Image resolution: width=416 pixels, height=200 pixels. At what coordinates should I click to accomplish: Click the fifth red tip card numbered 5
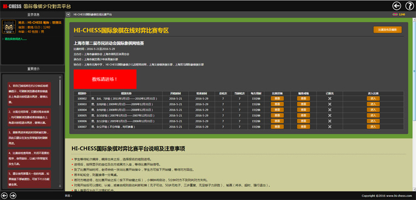(x=29, y=179)
